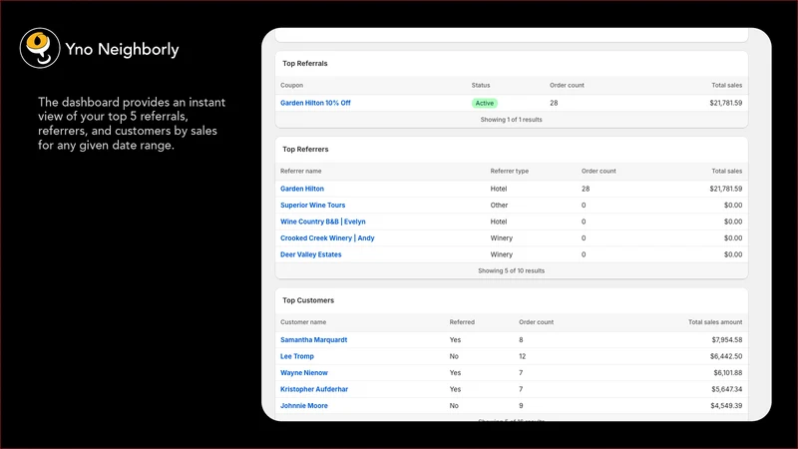
Task: Open customer Wayne Nienow
Action: pos(304,372)
